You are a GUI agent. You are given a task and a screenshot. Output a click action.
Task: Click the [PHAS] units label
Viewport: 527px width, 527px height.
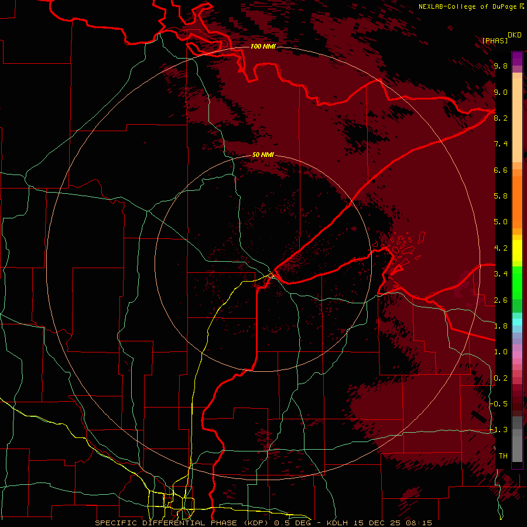coord(495,40)
